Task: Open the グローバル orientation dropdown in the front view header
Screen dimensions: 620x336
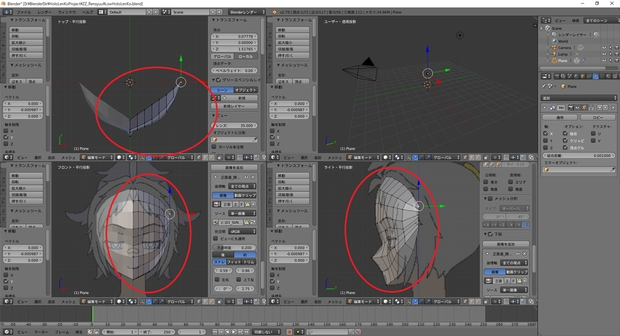Action: pos(179,301)
